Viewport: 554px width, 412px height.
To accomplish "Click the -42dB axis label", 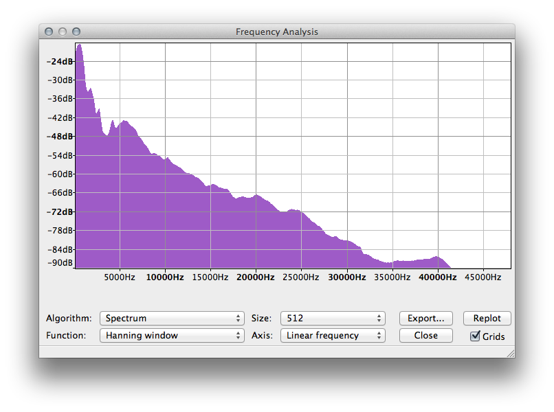I will pos(60,117).
